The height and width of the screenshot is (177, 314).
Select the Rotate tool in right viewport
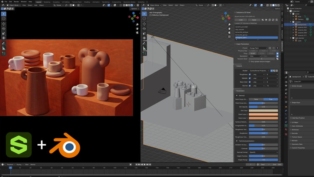pos(144,29)
